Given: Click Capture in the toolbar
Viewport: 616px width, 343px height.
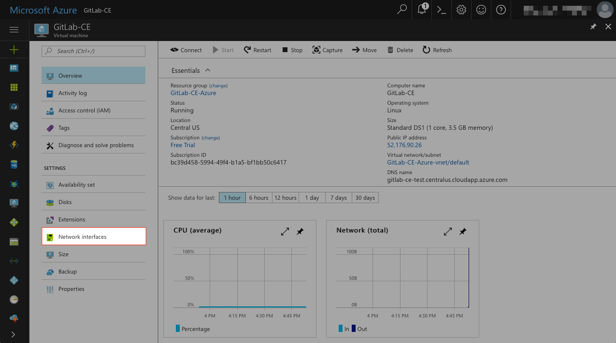Looking at the screenshot, I should click(x=328, y=50).
